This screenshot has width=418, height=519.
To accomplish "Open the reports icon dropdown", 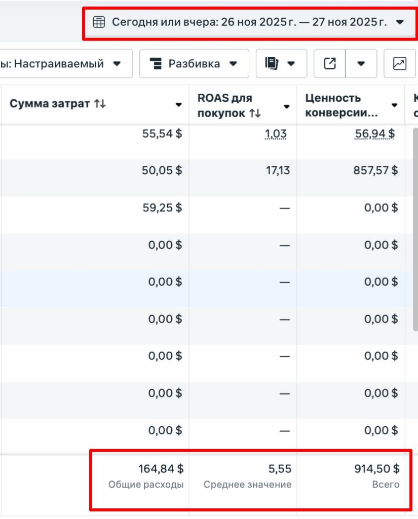I will click(x=281, y=63).
